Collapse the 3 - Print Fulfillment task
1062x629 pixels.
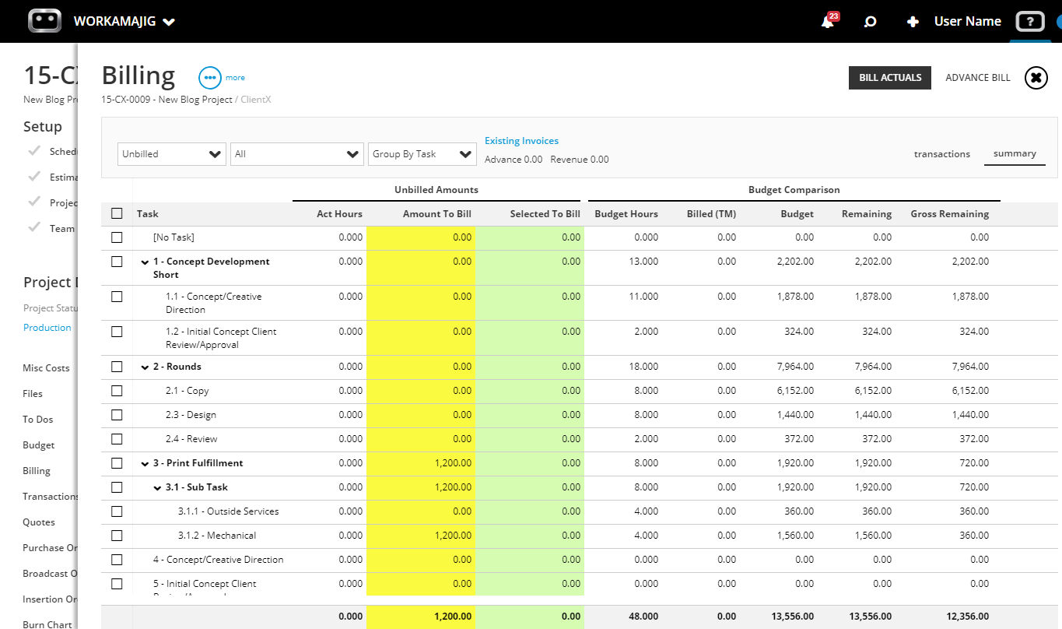tap(145, 464)
